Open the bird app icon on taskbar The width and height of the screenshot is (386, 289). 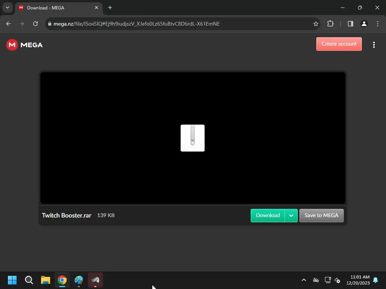coord(95,280)
